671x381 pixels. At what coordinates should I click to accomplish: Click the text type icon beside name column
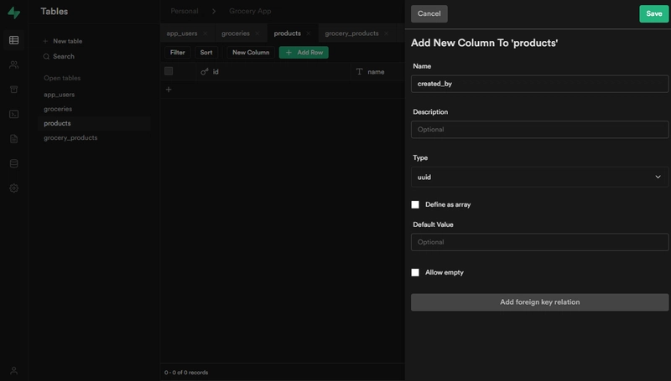click(360, 72)
